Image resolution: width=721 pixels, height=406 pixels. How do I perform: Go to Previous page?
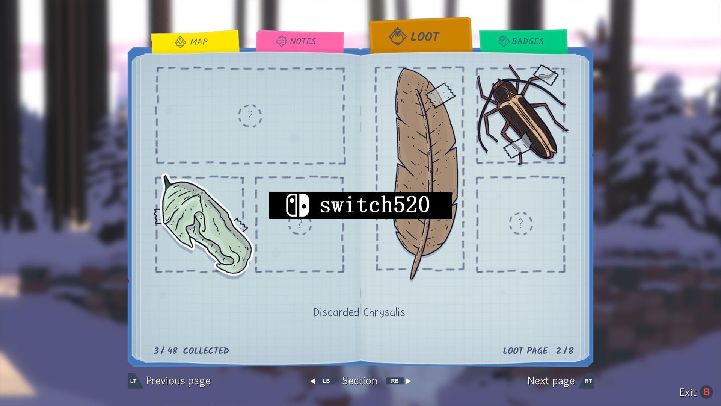[178, 381]
